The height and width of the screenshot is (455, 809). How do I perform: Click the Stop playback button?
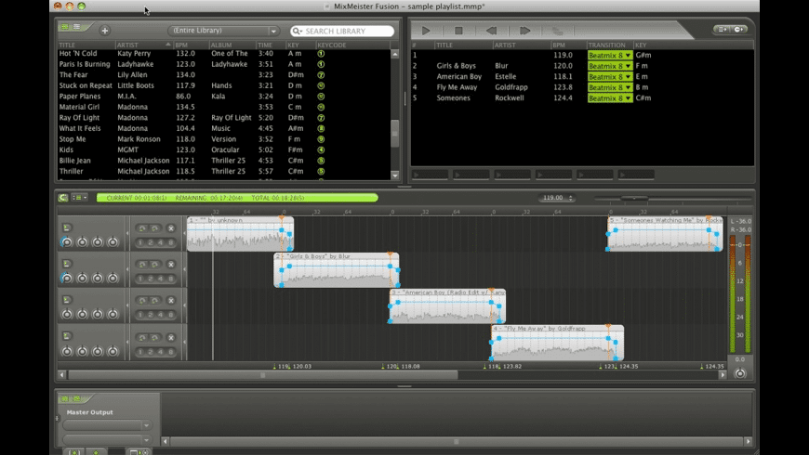pos(458,31)
